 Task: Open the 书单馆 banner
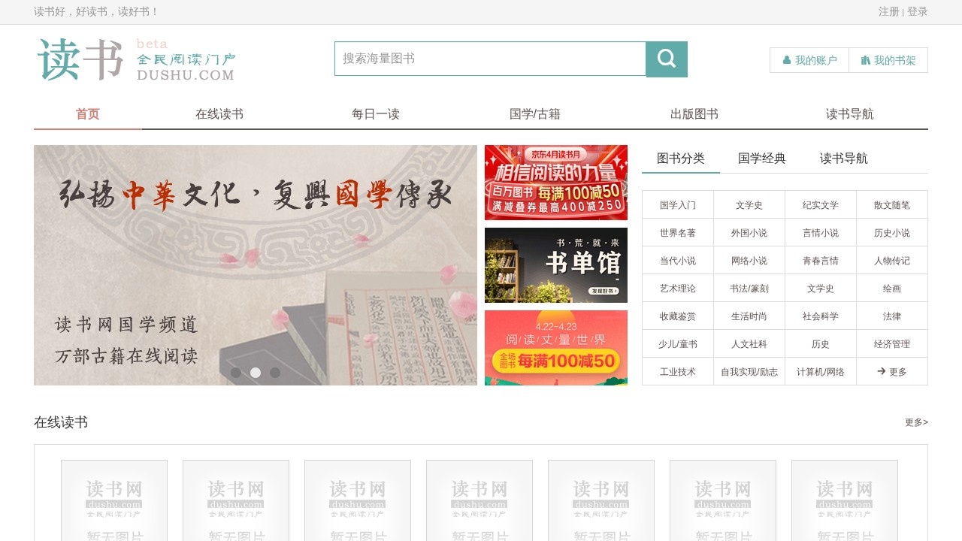556,265
